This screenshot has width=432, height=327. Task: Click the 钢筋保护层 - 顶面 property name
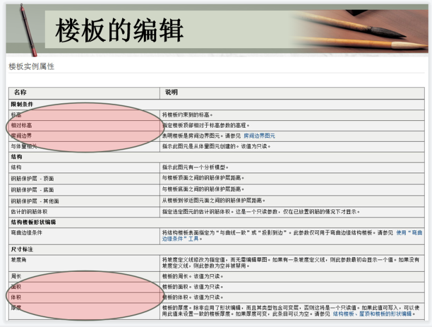tap(32, 179)
